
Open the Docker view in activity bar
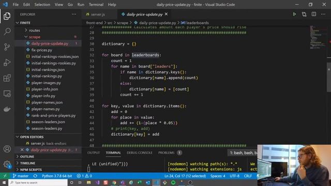7,109
